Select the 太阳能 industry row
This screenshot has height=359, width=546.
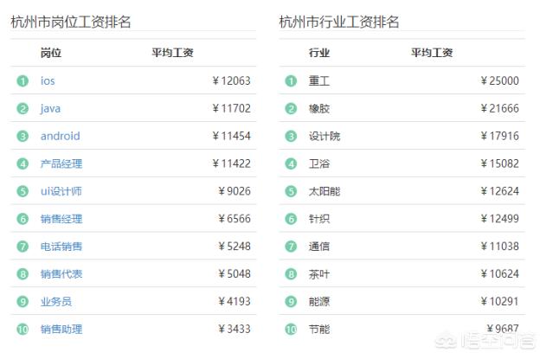click(402, 191)
